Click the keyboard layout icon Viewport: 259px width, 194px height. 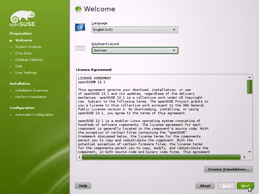[x=80, y=48]
